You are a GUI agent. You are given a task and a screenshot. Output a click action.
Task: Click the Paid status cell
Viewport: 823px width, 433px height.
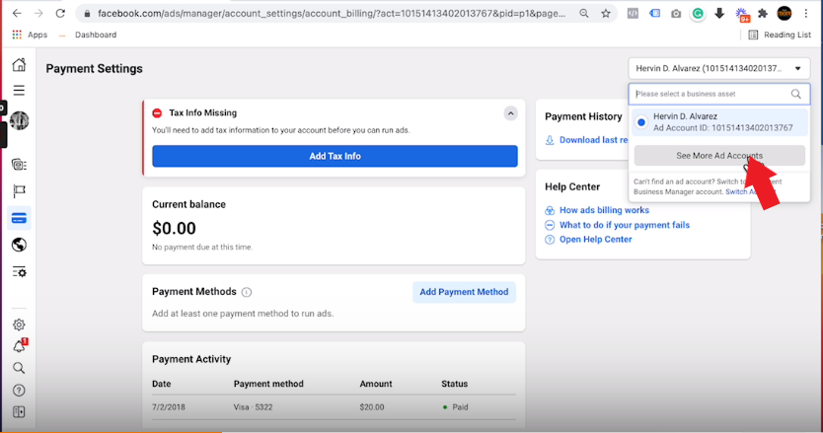click(x=455, y=407)
